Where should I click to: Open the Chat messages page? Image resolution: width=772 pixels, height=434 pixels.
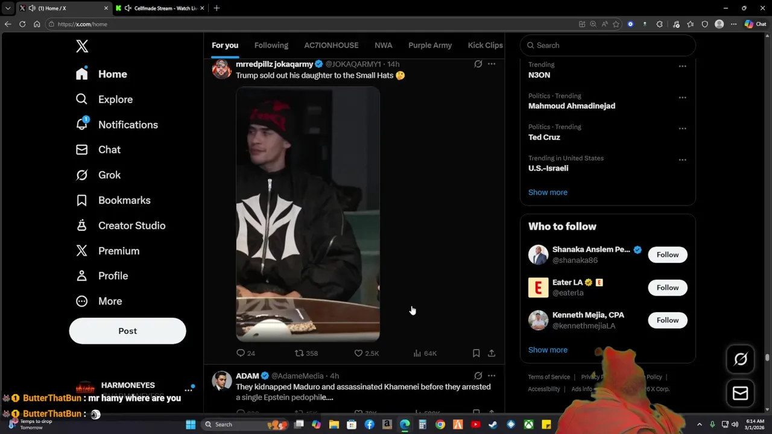click(x=98, y=149)
